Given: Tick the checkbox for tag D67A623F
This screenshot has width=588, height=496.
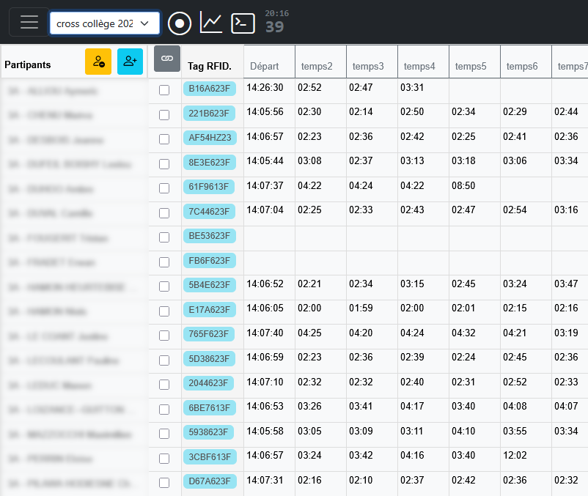Looking at the screenshot, I should click(164, 483).
